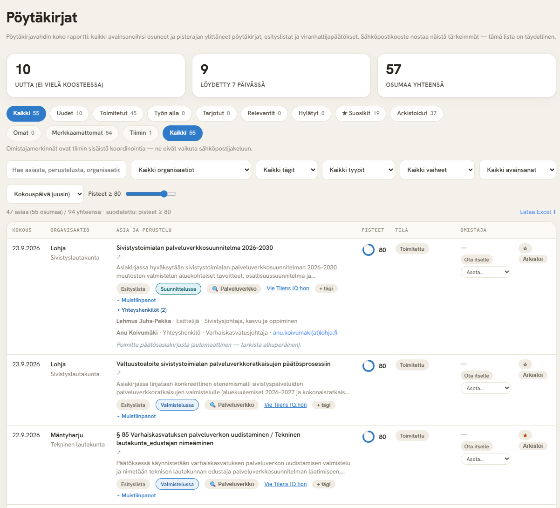Open Kaikki vaiheet filter dropdown

(x=437, y=170)
